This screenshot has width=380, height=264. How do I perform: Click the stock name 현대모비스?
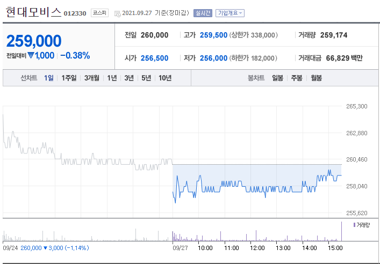33,12
